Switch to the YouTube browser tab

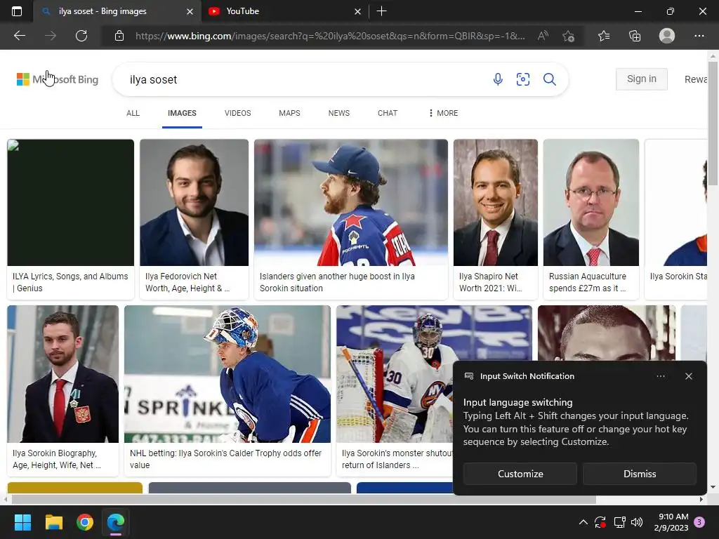284,11
